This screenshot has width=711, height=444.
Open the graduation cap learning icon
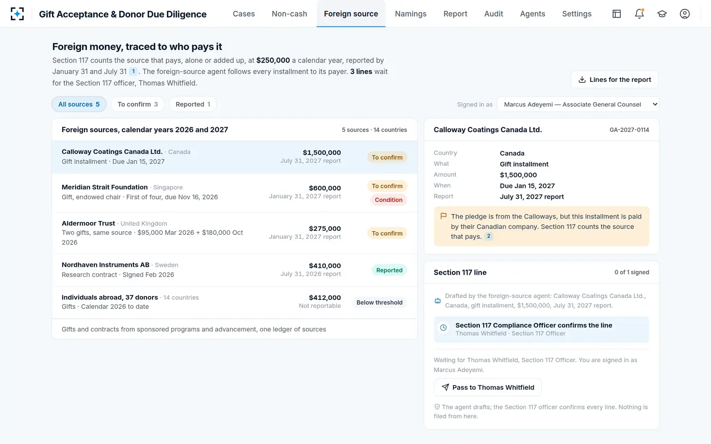point(662,14)
